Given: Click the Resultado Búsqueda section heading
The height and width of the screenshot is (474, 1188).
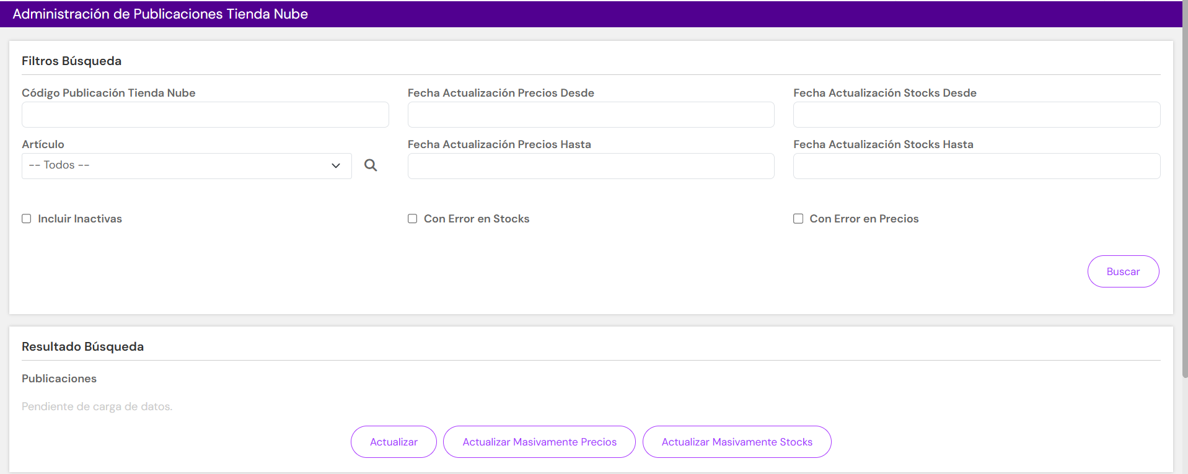Looking at the screenshot, I should tap(82, 346).
